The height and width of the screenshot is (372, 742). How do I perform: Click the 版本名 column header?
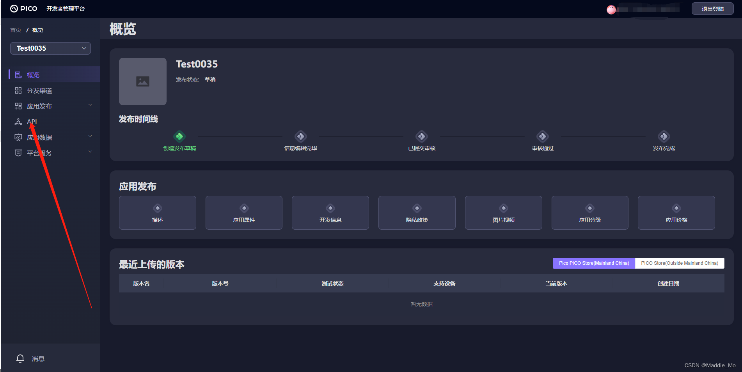coord(141,283)
